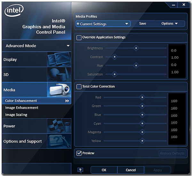Open the Options dropdown menu
Image resolution: width=192 pixels, height=176 pixels.
(170, 23)
